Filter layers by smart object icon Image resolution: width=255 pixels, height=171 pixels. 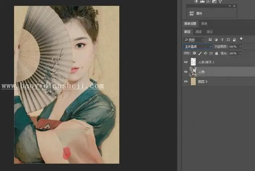[234, 39]
